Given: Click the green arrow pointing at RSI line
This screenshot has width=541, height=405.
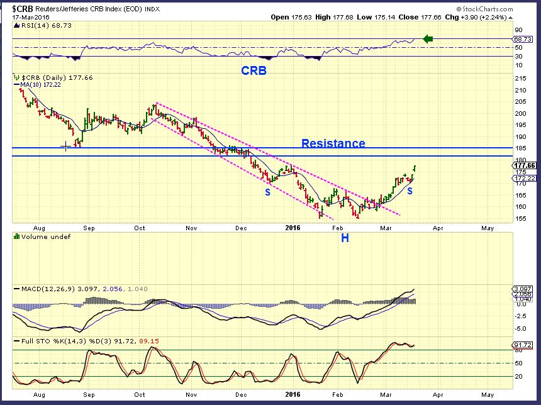Looking at the screenshot, I should tap(428, 39).
